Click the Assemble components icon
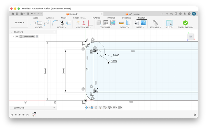Image resolution: width=207 pixels, height=130 pixels. 155,23
